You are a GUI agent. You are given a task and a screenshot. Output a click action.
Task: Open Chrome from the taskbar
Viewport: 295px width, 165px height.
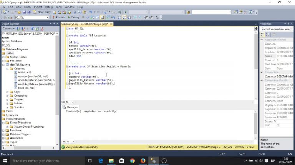132,161
